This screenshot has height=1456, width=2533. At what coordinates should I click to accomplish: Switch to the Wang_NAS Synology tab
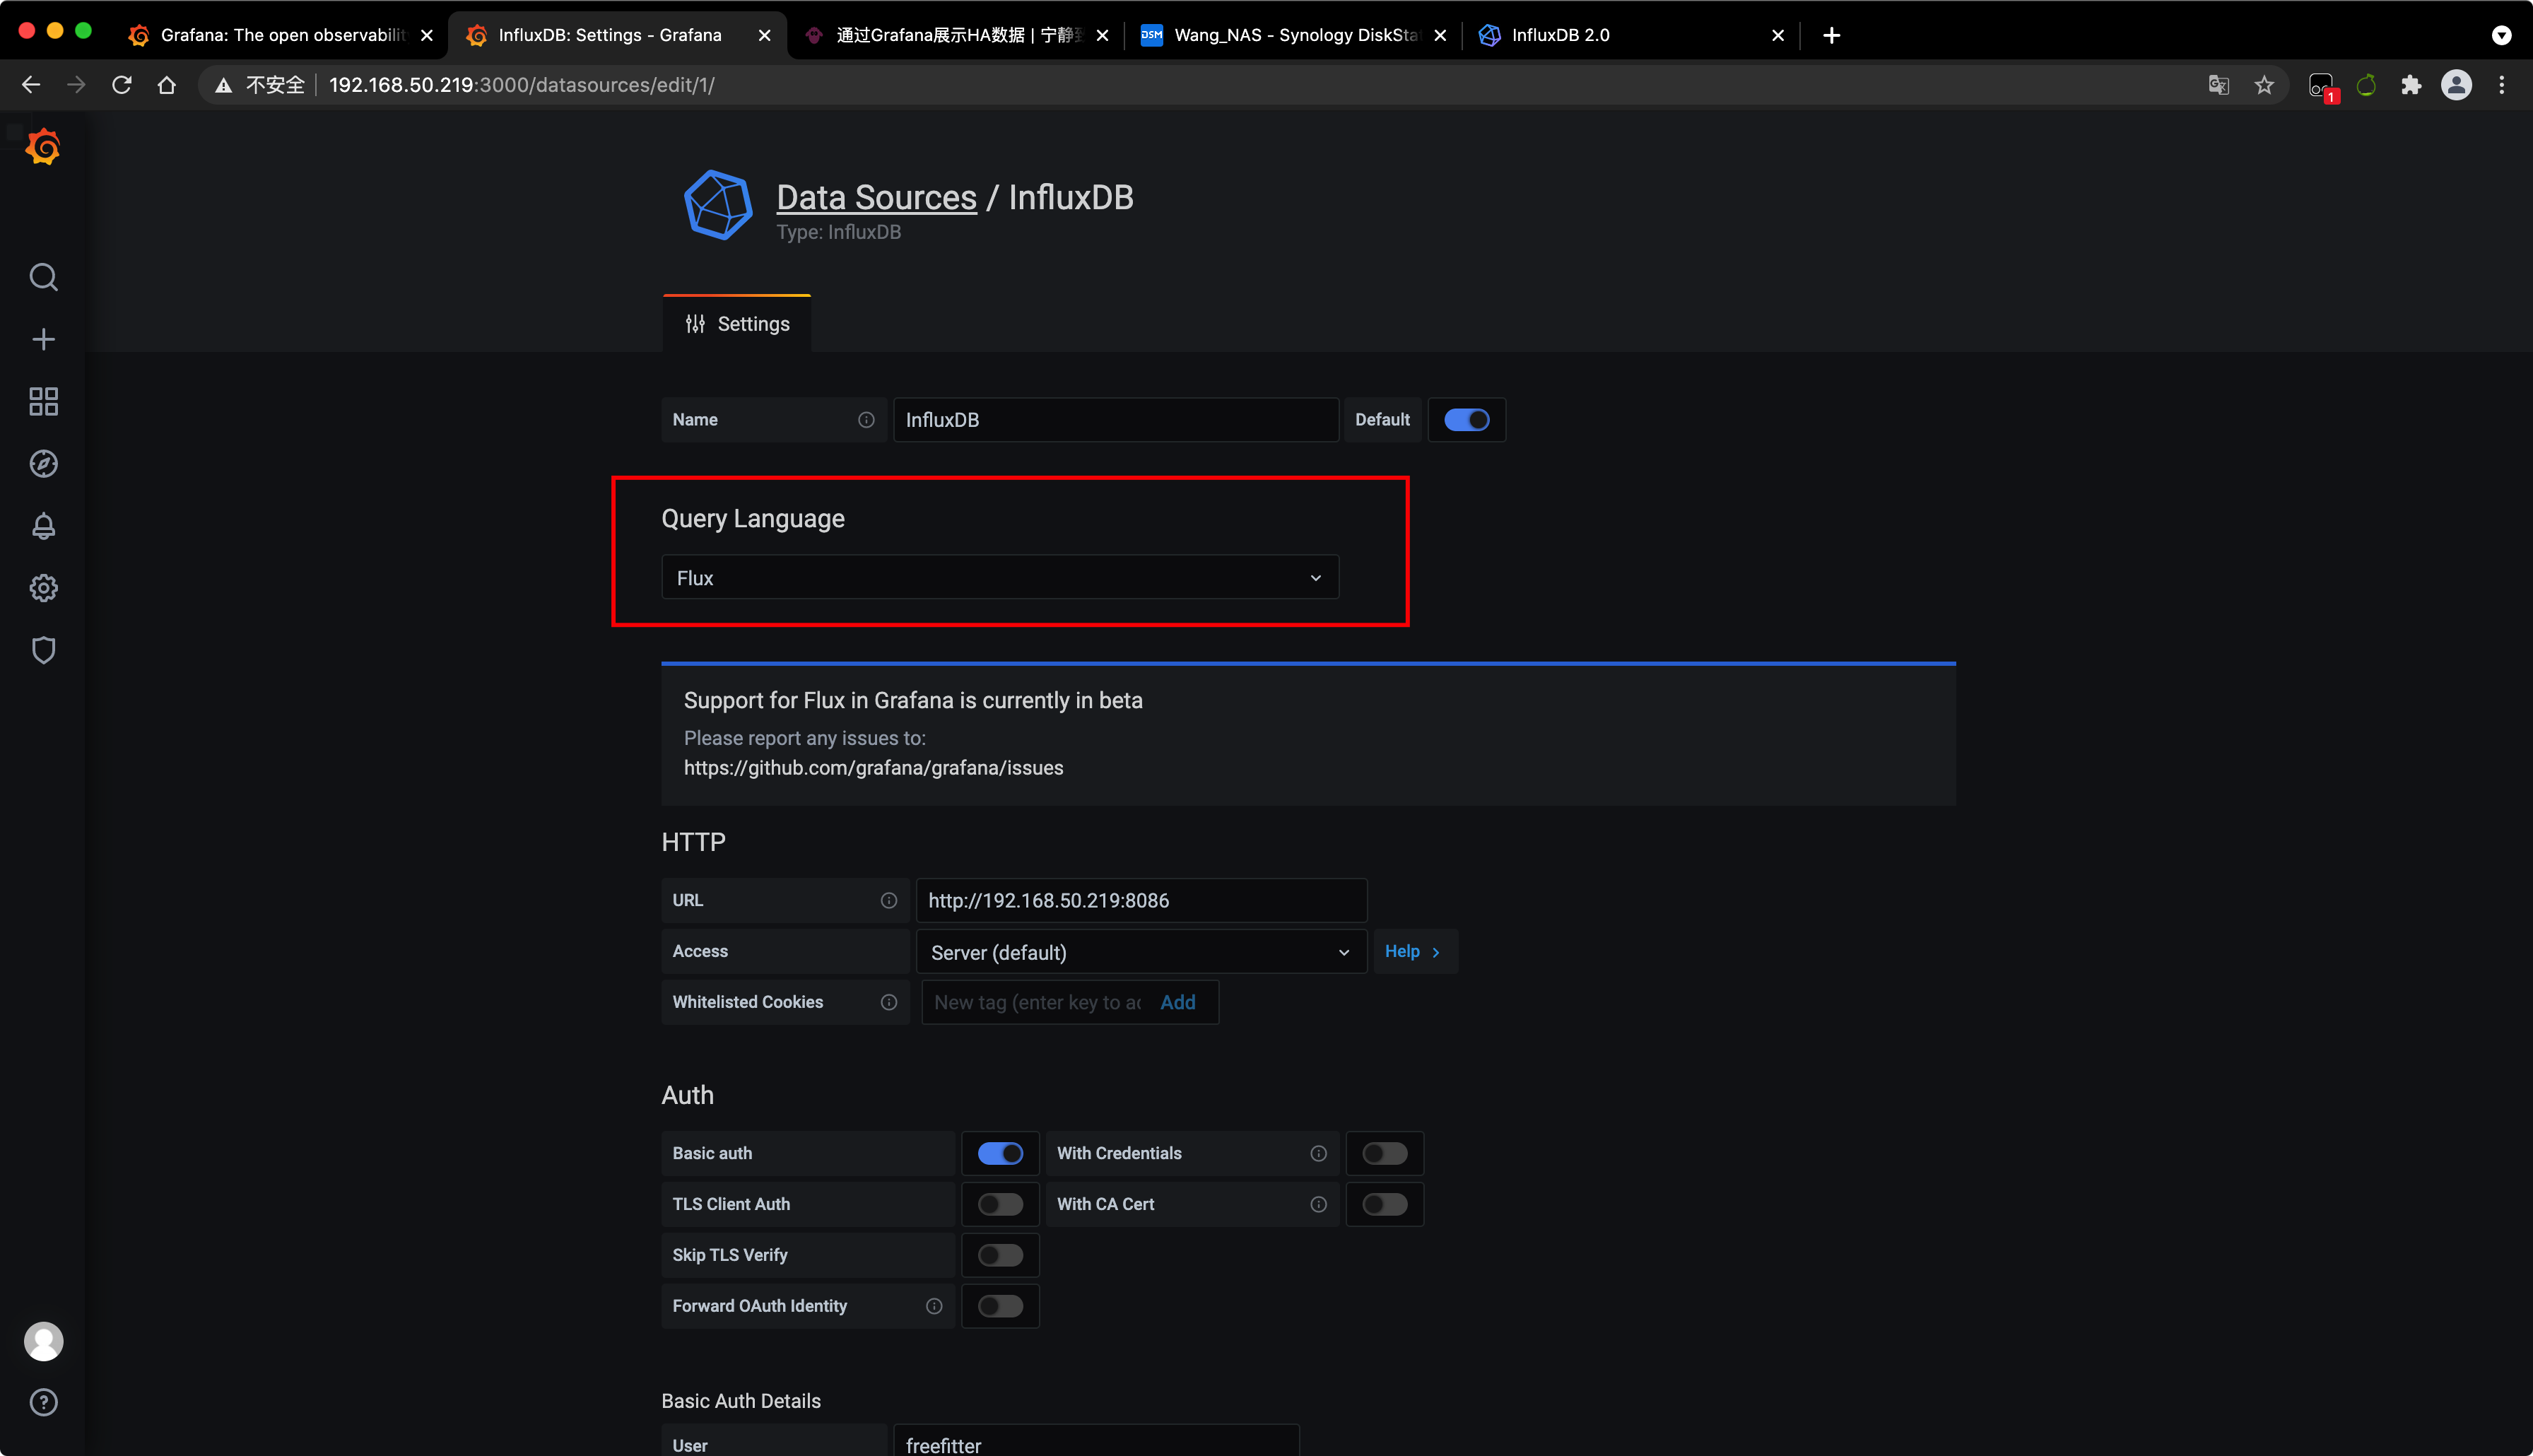tap(1295, 35)
